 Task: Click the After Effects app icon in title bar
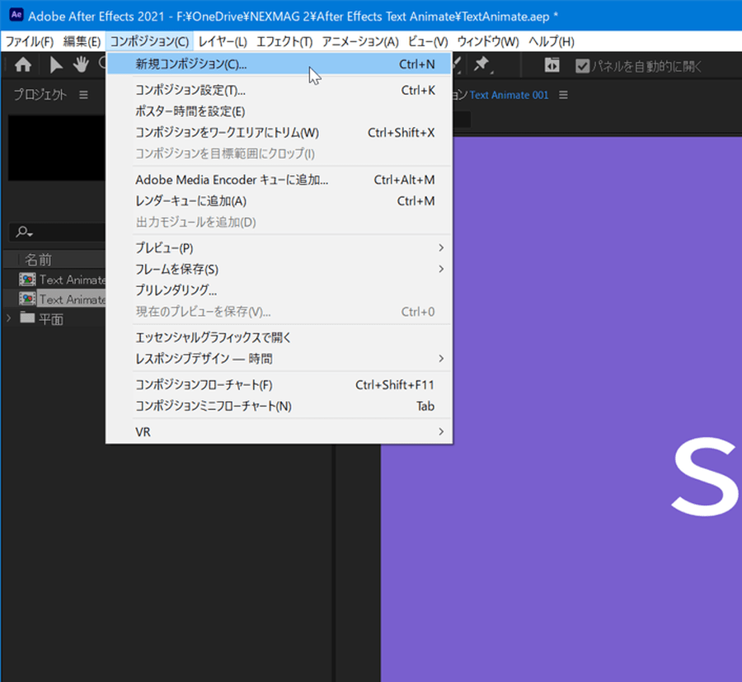coord(16,15)
